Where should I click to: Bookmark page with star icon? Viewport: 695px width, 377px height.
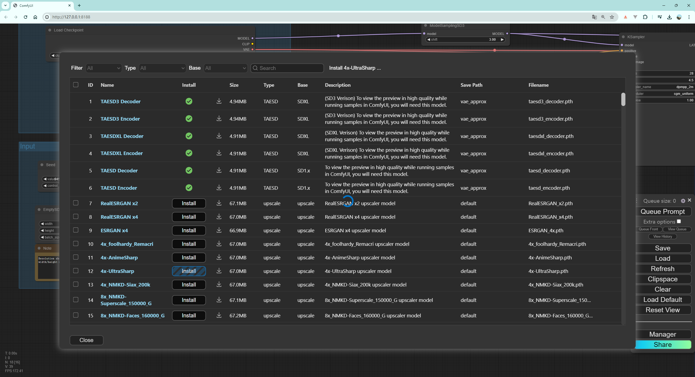(x=612, y=17)
